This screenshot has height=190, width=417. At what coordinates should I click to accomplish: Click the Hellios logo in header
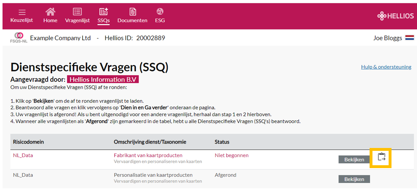(395, 17)
